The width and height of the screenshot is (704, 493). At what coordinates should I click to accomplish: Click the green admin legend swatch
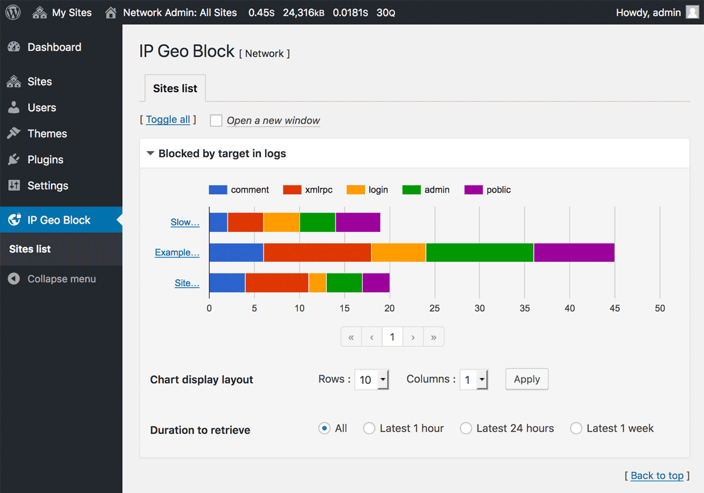click(x=412, y=190)
